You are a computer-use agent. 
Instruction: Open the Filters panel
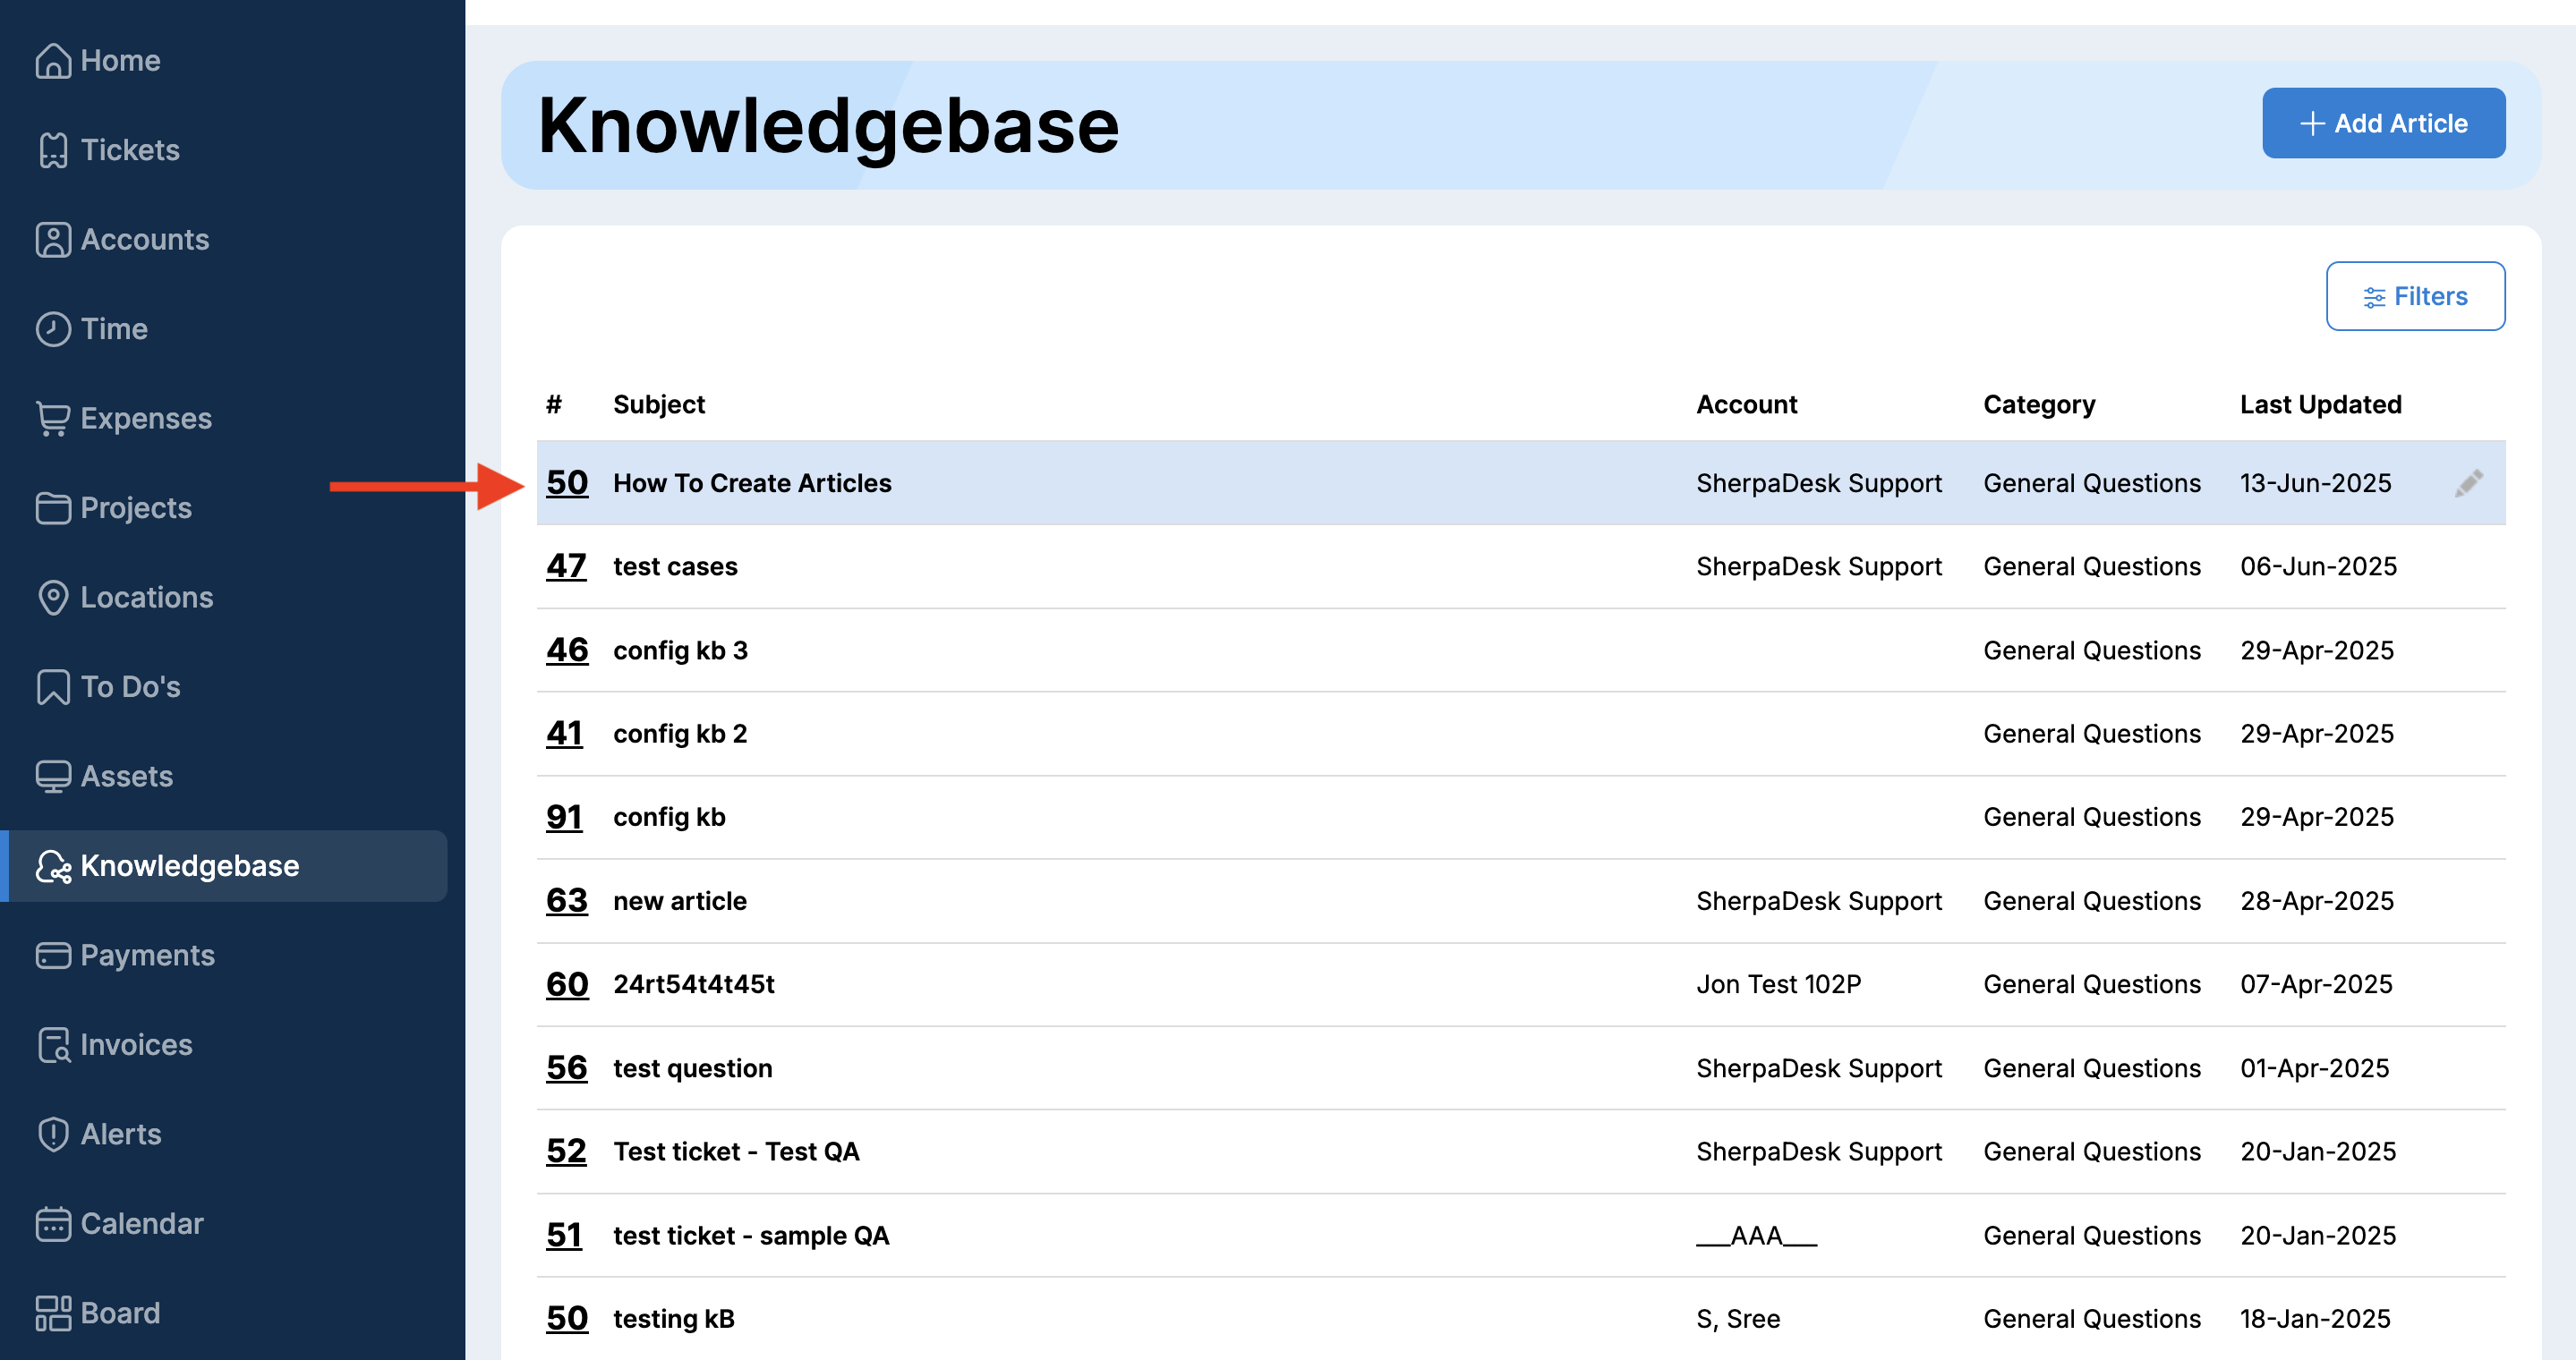pyautogui.click(x=2414, y=297)
